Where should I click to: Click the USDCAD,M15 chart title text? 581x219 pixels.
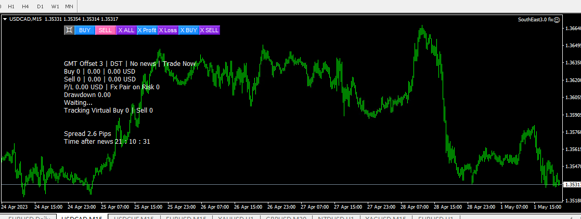coord(25,19)
